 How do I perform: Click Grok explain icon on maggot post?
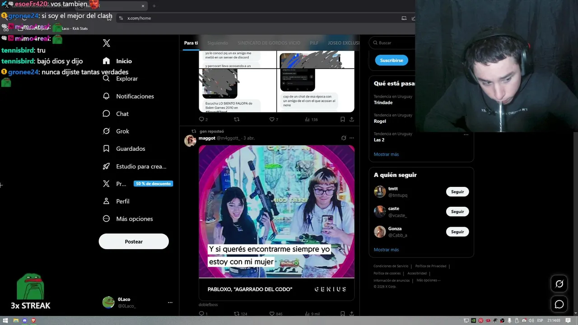coord(344,138)
